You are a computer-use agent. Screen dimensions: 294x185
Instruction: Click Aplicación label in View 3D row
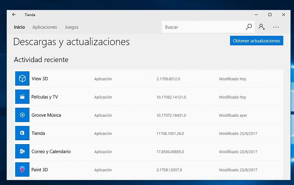[103, 79]
